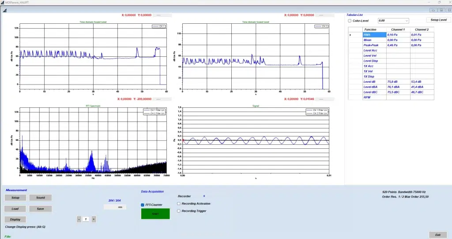The width and height of the screenshot is (452, 239).
Task: Click the row selector arrow beside RMS
Action: point(350,35)
